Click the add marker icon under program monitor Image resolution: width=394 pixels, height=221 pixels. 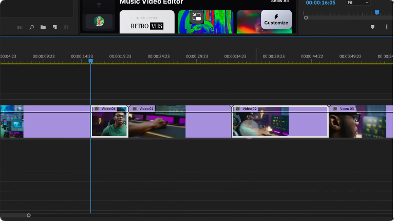(x=372, y=27)
